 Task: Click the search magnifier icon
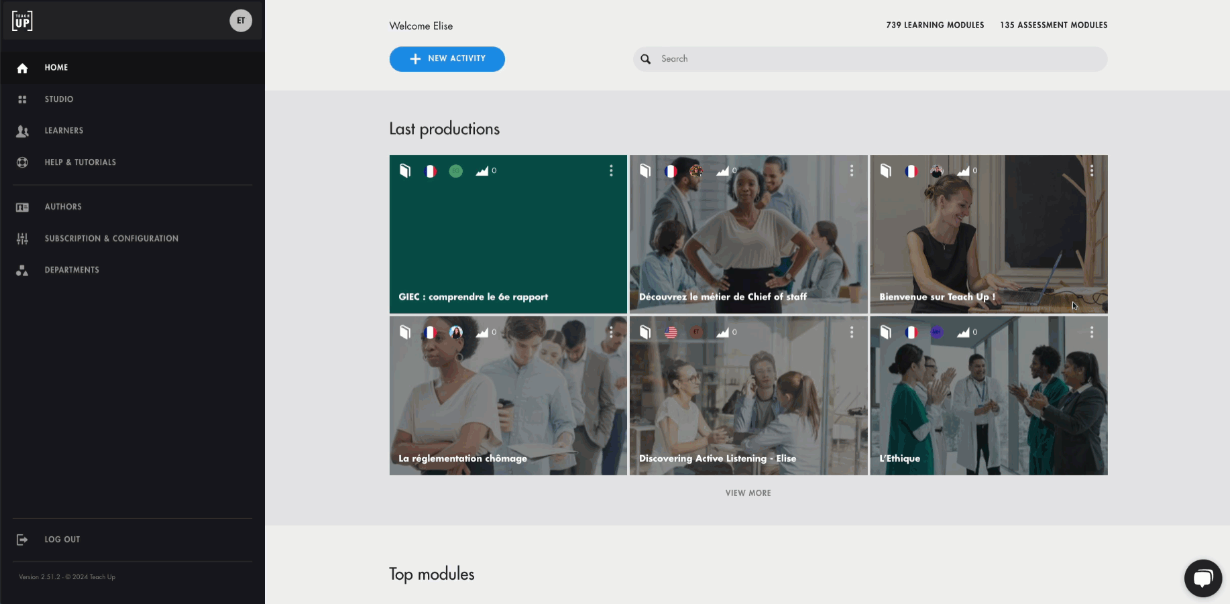[645, 59]
